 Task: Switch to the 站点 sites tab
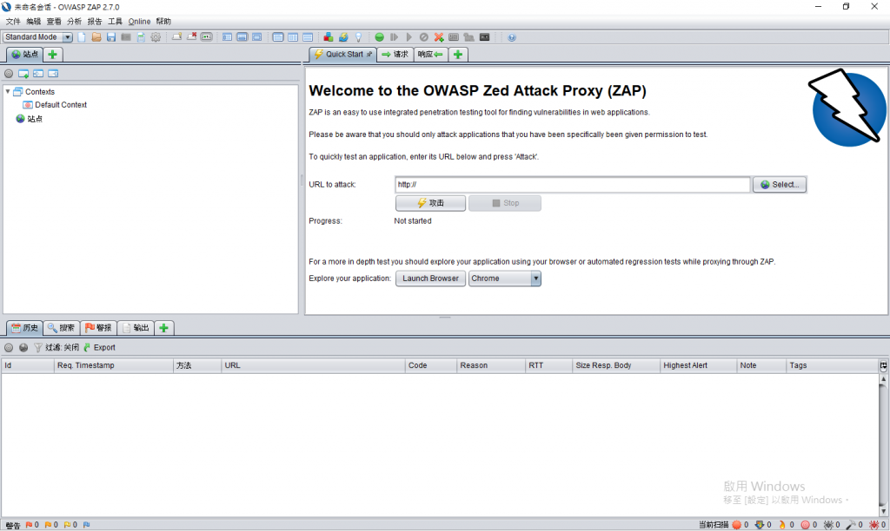point(25,55)
